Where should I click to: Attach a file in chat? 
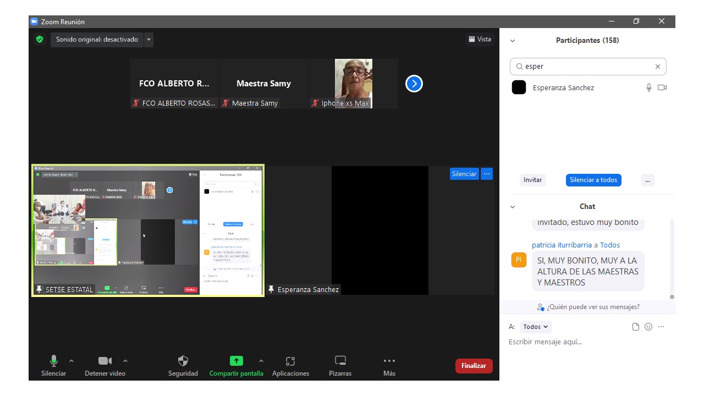[636, 327]
